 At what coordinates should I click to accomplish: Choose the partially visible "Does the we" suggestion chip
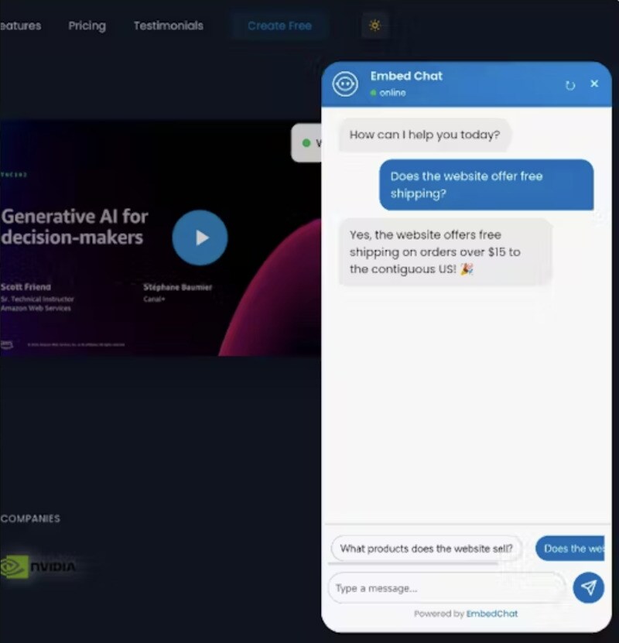pos(571,549)
